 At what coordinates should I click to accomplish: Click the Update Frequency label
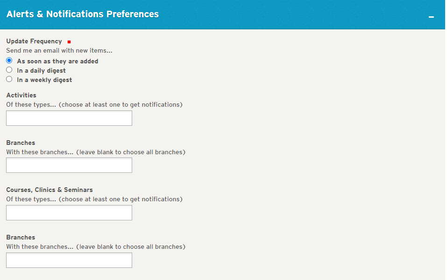coord(34,41)
